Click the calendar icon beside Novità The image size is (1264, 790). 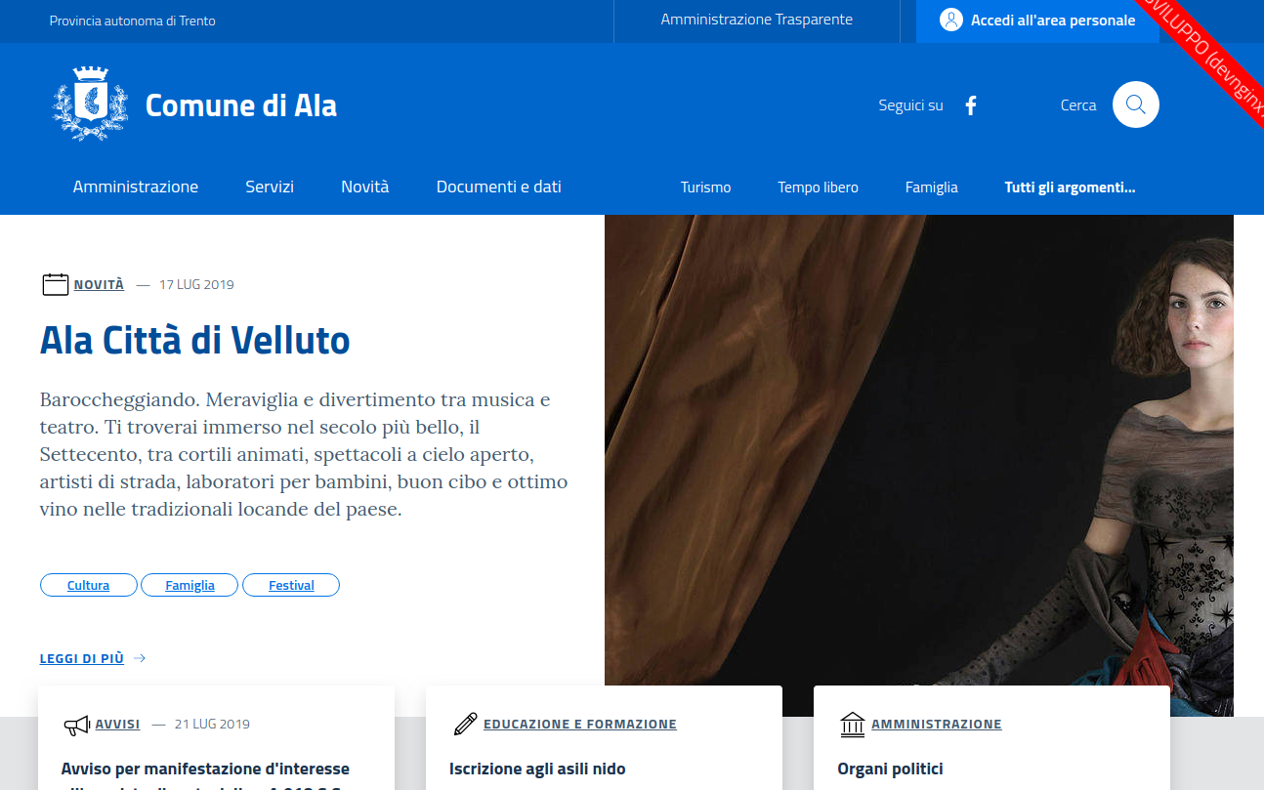pos(56,284)
